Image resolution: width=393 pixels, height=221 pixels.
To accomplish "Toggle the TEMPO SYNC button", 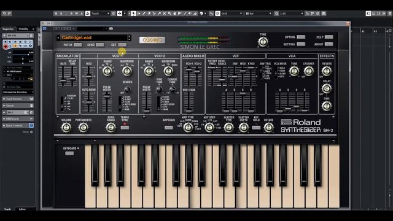I will tap(125, 128).
